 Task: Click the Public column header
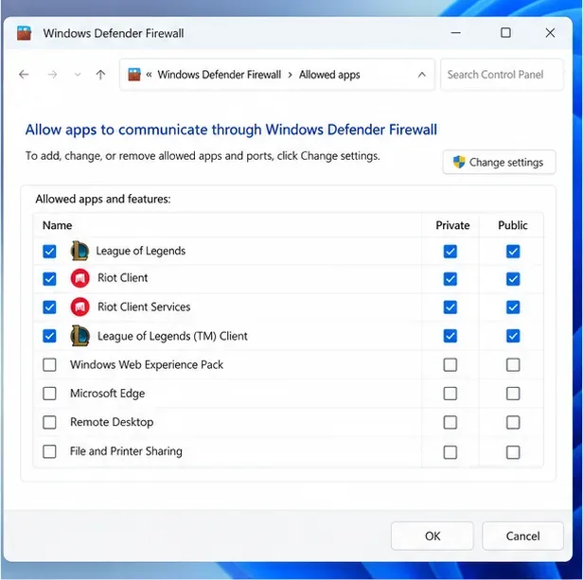[513, 225]
